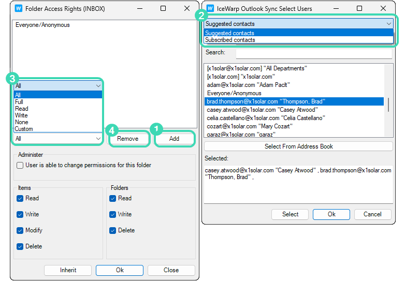Uncheck the Folders Read checkbox
Screen dimensions: 405x281
[112, 198]
